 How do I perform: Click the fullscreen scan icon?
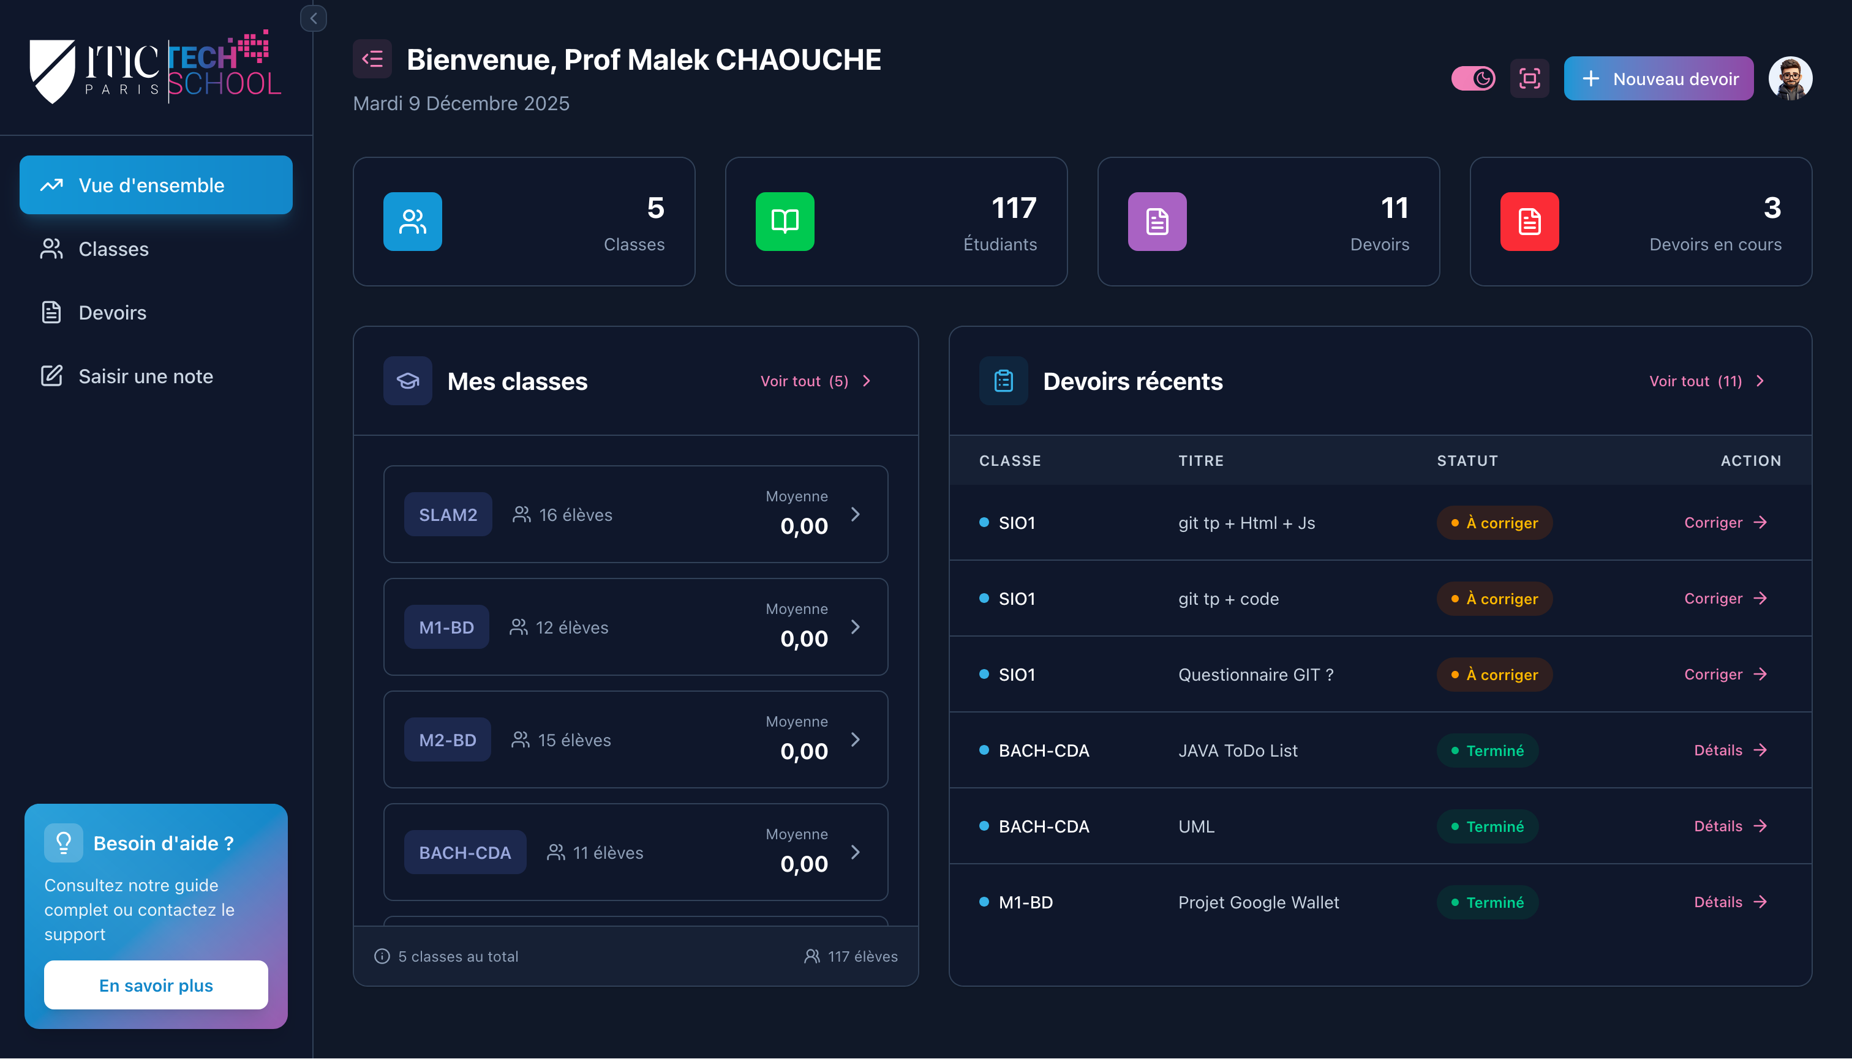(x=1529, y=78)
